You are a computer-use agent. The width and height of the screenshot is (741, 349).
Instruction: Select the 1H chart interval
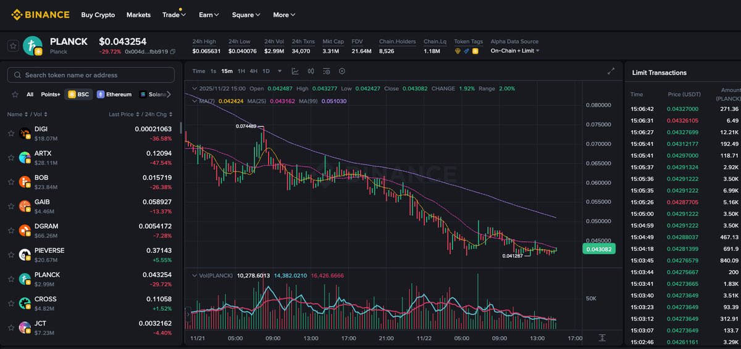tap(241, 71)
